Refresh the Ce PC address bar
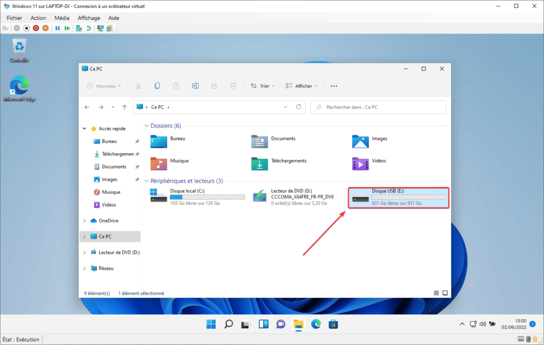544x345 pixels. (299, 107)
